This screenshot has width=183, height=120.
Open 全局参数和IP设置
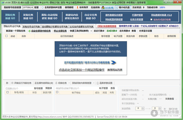click(x=53, y=7)
